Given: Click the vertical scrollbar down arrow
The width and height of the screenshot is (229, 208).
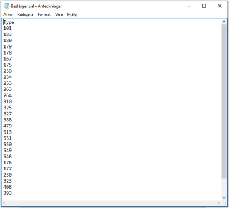Looking at the screenshot, I should point(224,198).
